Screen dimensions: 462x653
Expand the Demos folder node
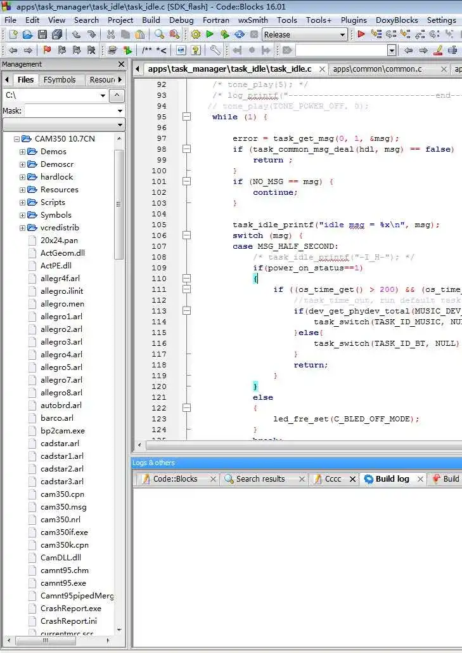point(22,152)
